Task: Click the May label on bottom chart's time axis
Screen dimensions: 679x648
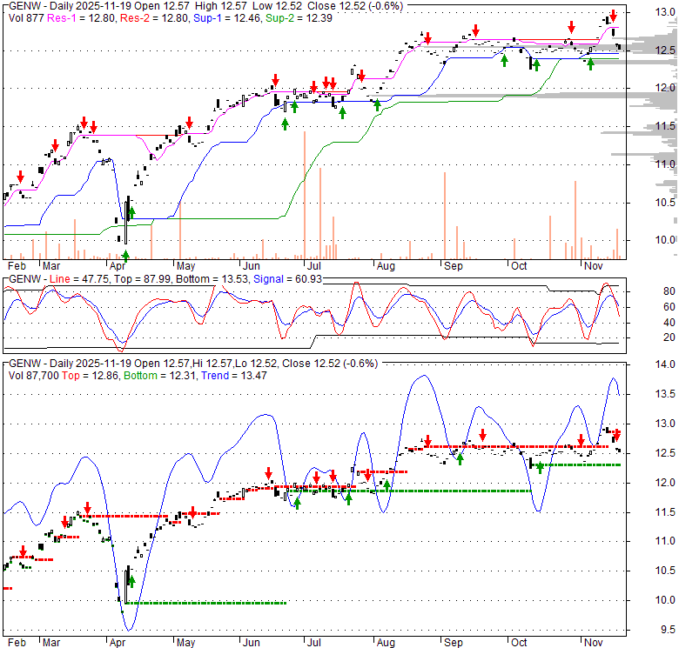Action: click(x=185, y=644)
